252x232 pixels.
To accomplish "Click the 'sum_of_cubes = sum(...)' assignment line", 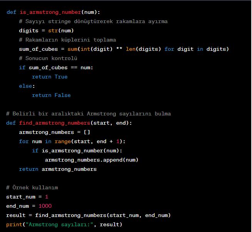I will click(x=124, y=49).
